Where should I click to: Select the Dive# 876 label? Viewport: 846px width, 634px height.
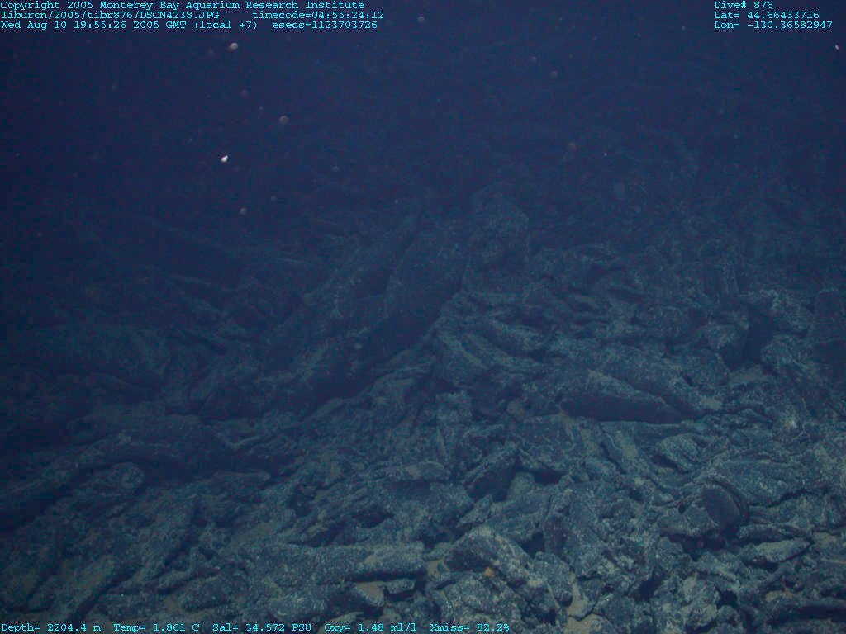[744, 5]
